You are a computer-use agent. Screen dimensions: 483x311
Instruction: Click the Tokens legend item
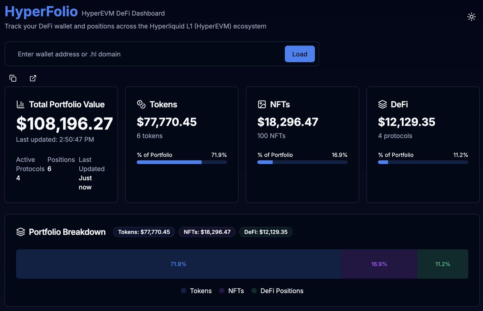[196, 290]
